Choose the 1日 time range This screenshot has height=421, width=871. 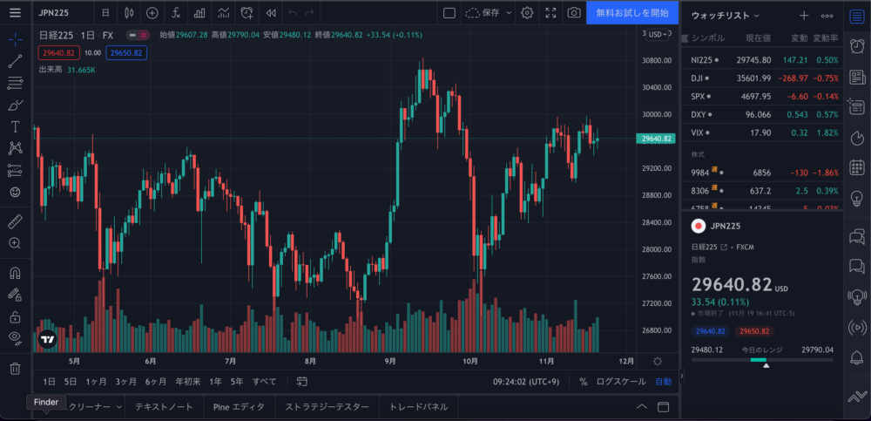[x=50, y=382]
